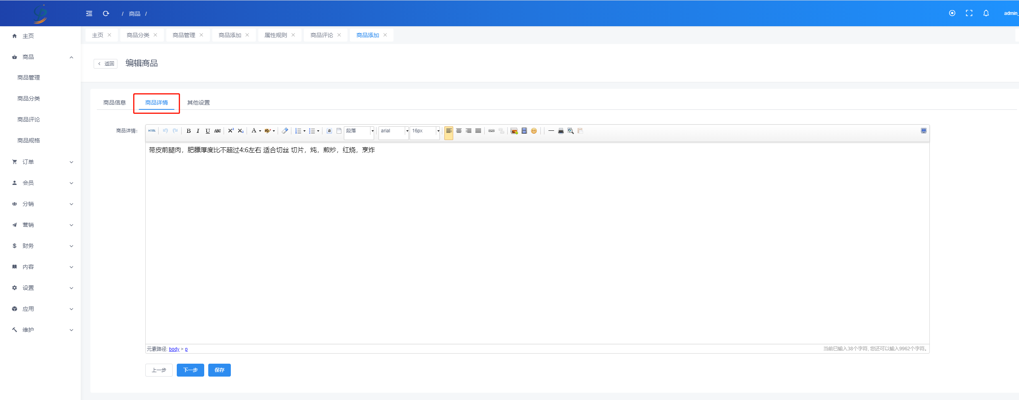Open the 商品评论 page tab
The width and height of the screenshot is (1019, 400).
coord(322,35)
